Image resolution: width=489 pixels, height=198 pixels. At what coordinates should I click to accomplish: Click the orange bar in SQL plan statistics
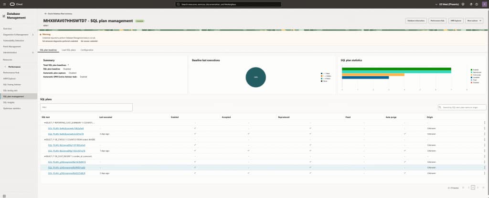tap(373, 75)
